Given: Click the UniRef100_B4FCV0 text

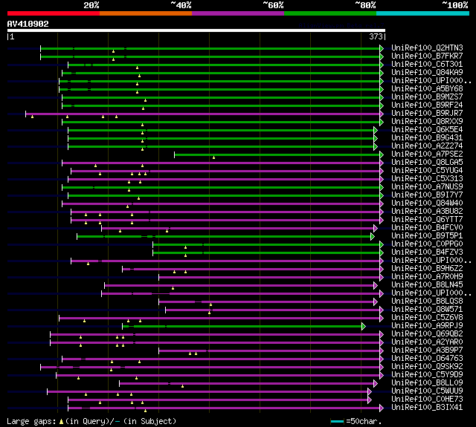Looking at the screenshot, I should coord(427,228).
